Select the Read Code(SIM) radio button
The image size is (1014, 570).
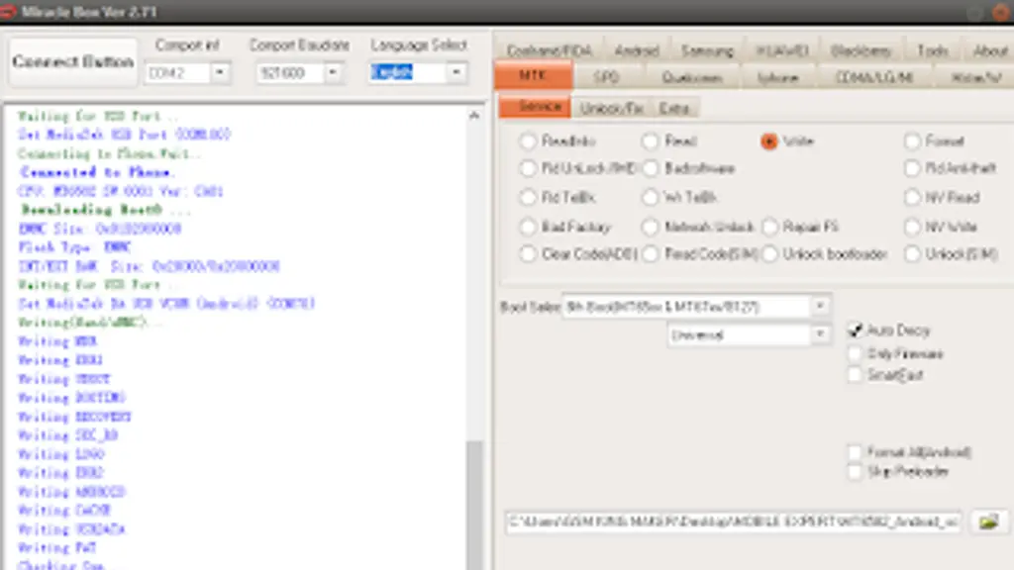point(650,254)
